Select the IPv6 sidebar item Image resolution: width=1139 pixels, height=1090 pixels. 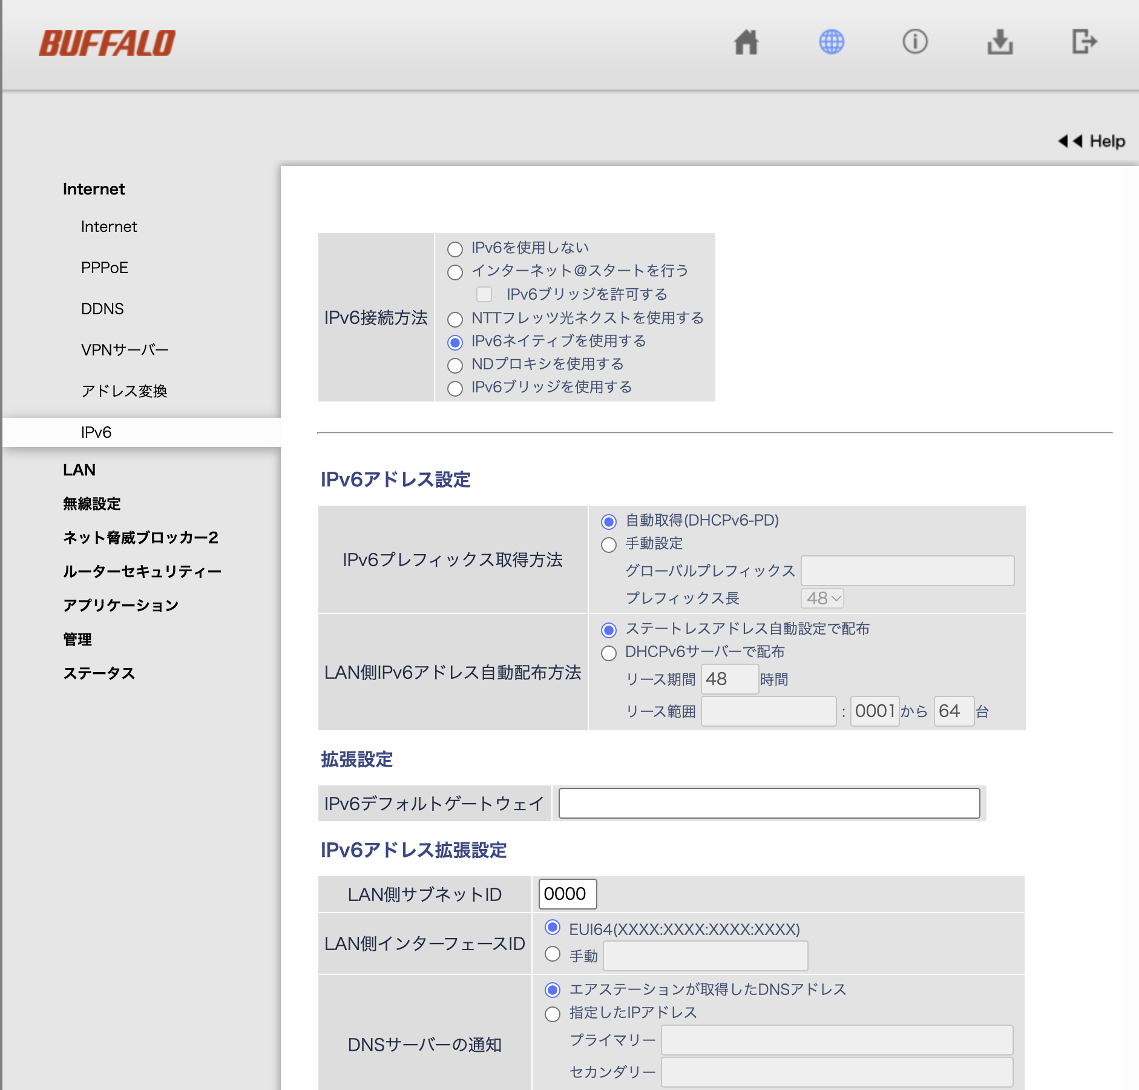click(x=142, y=432)
